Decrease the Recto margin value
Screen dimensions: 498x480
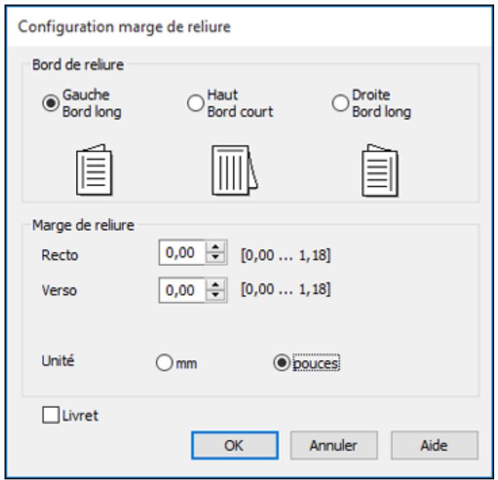tap(216, 258)
